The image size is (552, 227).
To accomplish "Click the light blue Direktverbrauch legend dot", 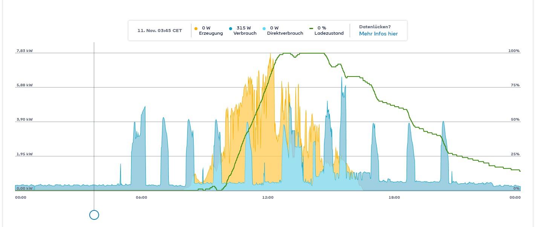I will click(x=264, y=28).
